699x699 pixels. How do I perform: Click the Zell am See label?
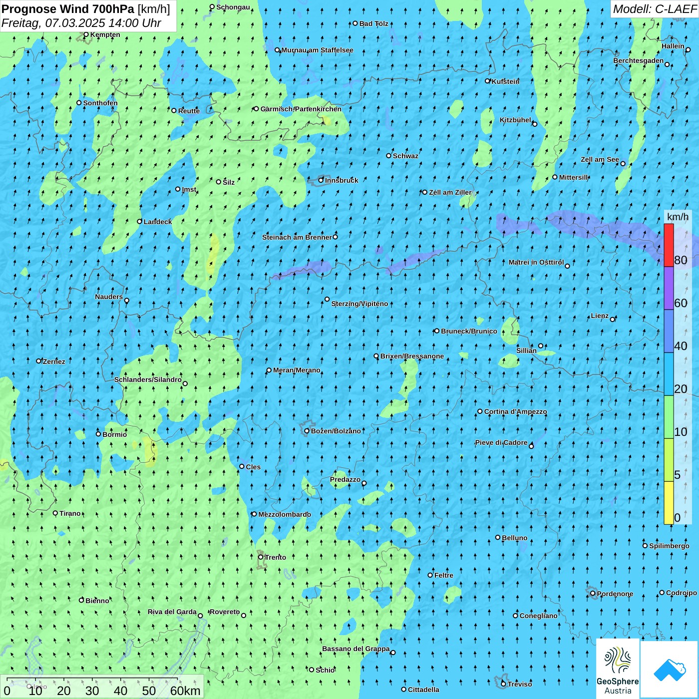(x=600, y=159)
